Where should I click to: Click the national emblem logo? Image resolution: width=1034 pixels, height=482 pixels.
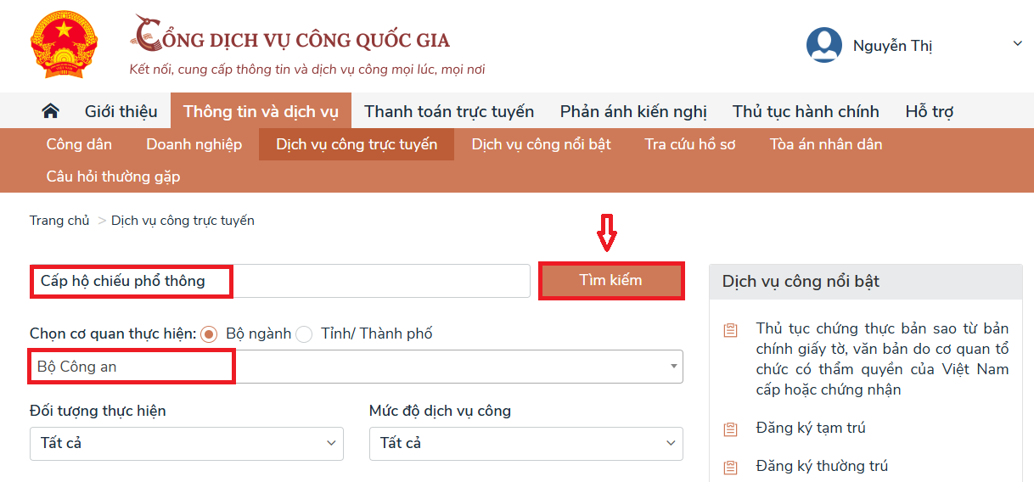coord(64,45)
